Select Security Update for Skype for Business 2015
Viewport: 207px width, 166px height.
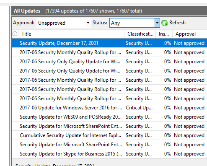click(109, 154)
